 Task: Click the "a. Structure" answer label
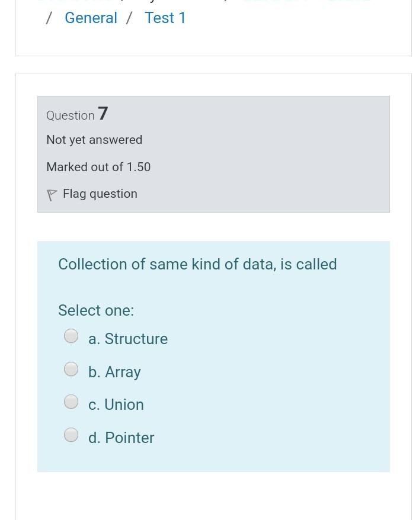coord(127,339)
